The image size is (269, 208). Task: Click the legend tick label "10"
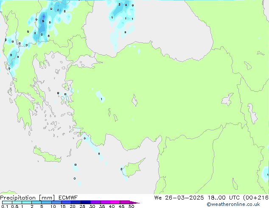(x=53, y=206)
